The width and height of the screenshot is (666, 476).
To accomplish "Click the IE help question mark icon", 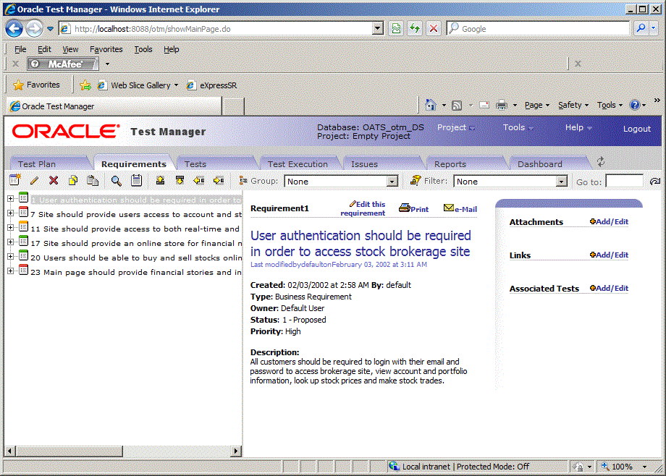I will click(x=635, y=105).
